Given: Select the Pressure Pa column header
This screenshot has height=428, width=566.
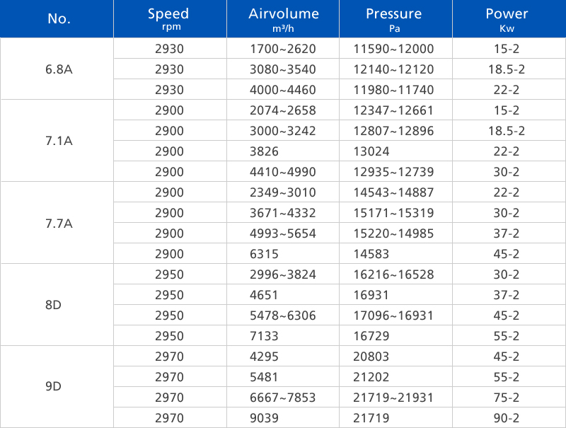Looking at the screenshot, I should (x=394, y=19).
